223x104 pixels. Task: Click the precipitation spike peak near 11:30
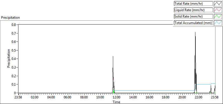coord(113,56)
